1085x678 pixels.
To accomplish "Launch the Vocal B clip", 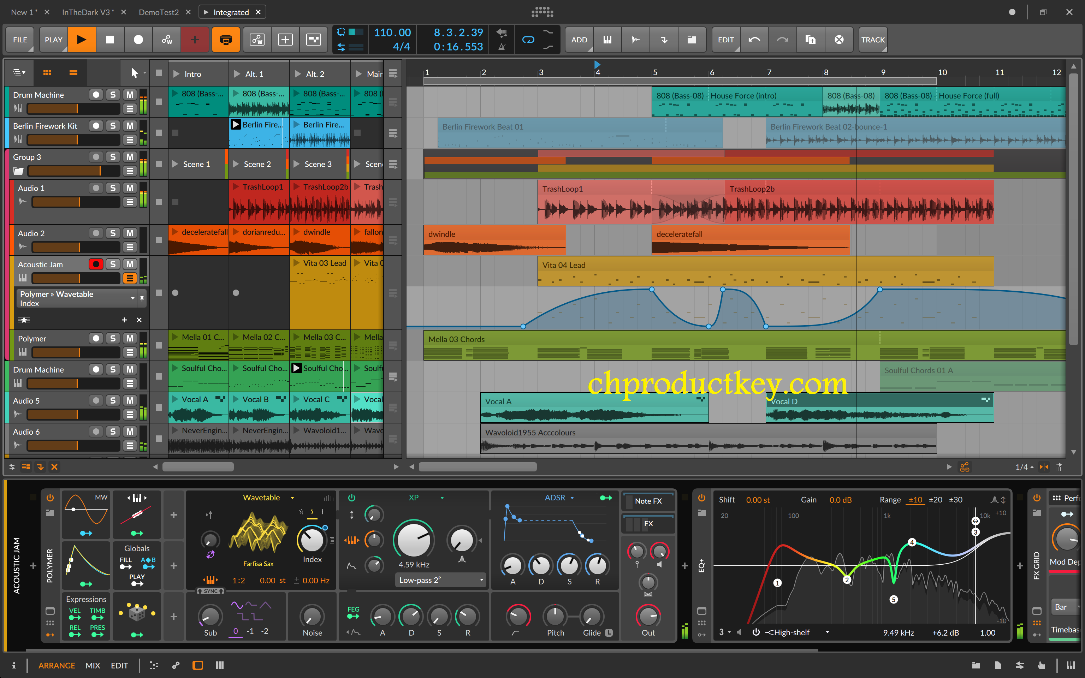I will tap(236, 399).
